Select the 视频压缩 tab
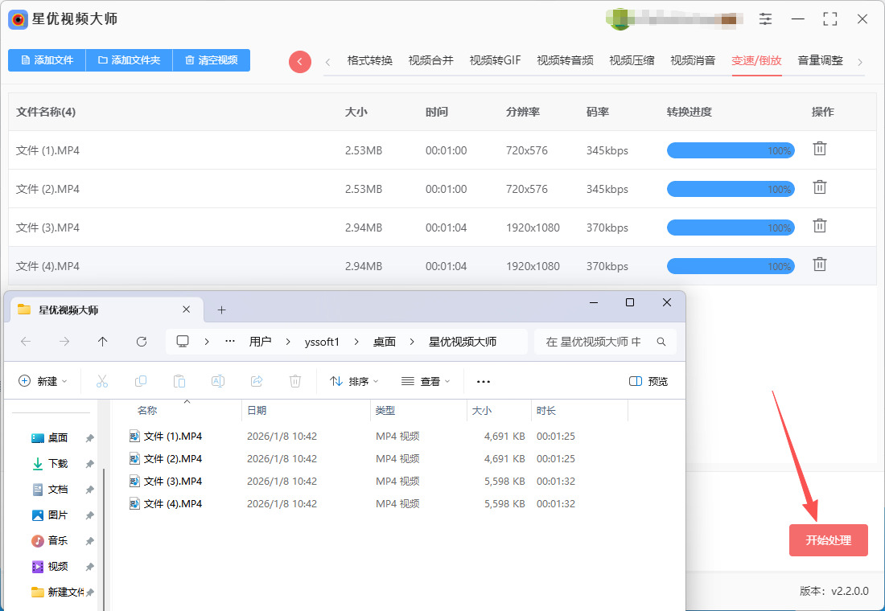The width and height of the screenshot is (885, 611). [632, 60]
